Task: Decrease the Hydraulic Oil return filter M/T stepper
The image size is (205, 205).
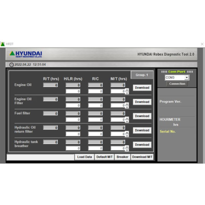Action: click(127, 135)
